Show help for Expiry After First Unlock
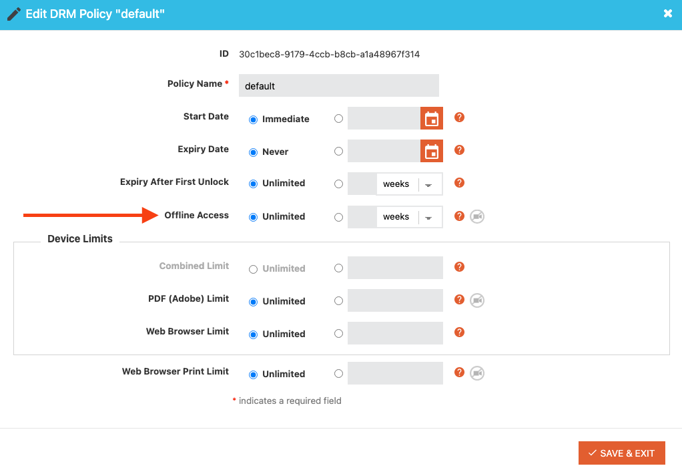682x476 pixels. tap(459, 183)
